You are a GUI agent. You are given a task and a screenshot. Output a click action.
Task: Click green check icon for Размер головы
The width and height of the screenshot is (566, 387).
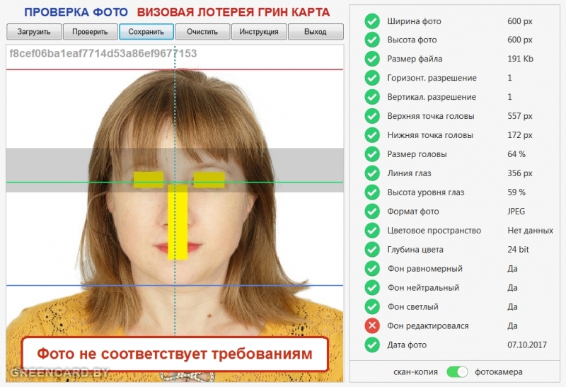tap(372, 154)
